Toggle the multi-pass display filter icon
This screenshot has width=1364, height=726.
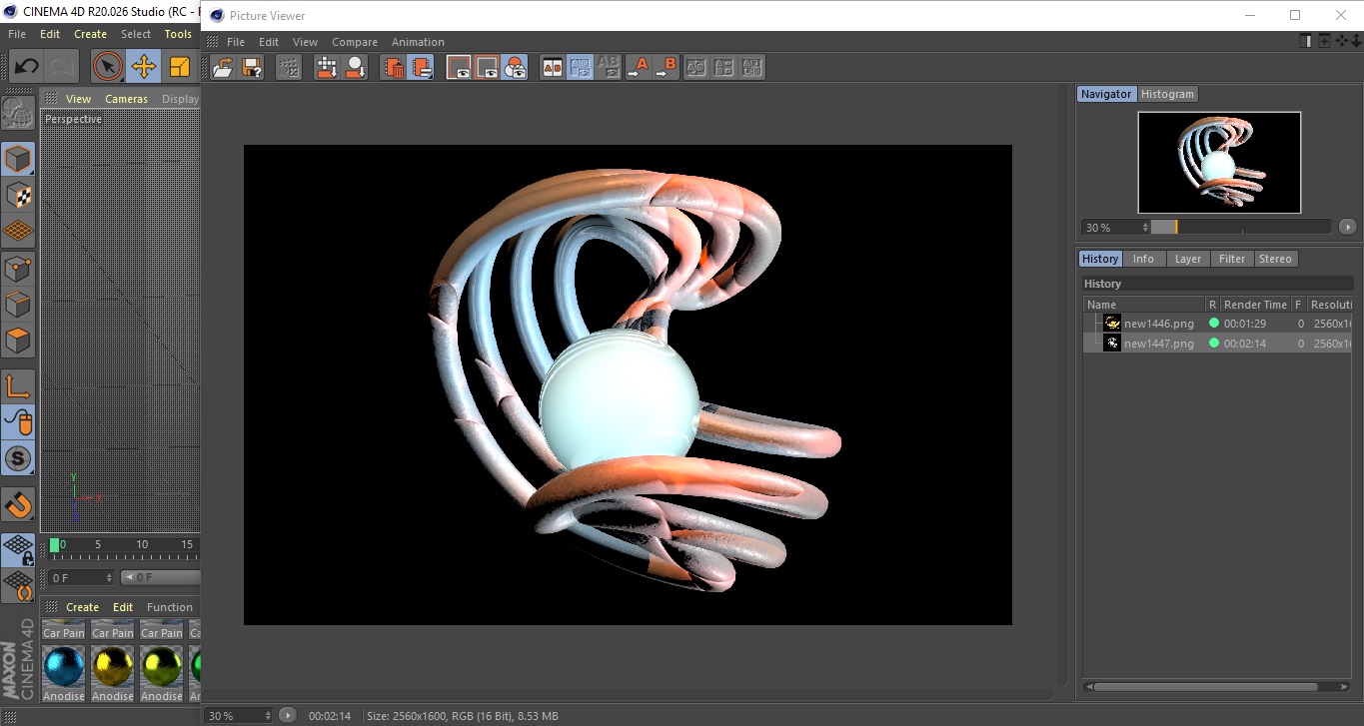(x=515, y=67)
